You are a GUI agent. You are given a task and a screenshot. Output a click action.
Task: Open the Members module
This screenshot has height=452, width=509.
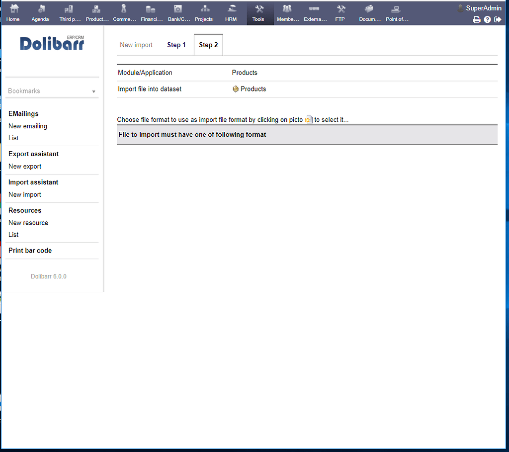[x=287, y=13]
